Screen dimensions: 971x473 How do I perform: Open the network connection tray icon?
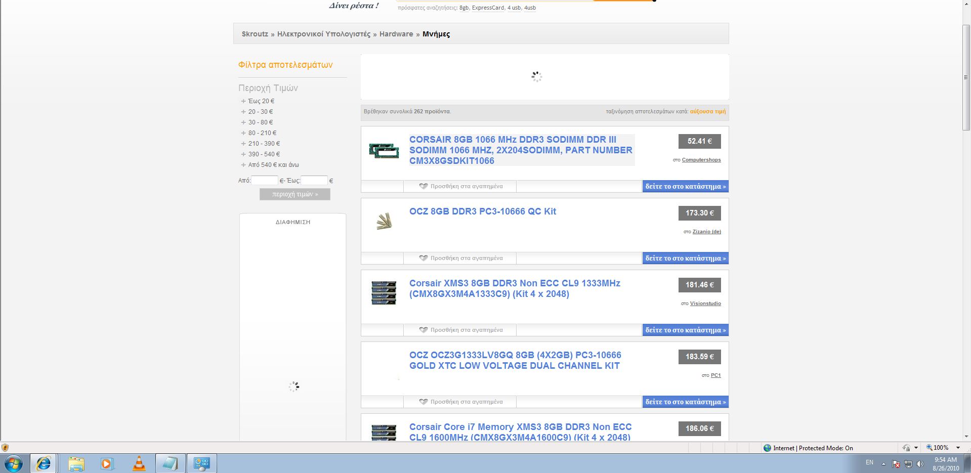tap(908, 463)
